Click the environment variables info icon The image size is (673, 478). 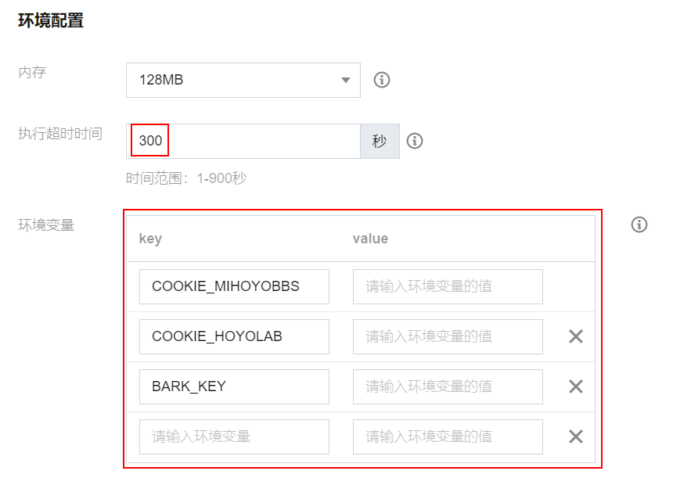639,225
